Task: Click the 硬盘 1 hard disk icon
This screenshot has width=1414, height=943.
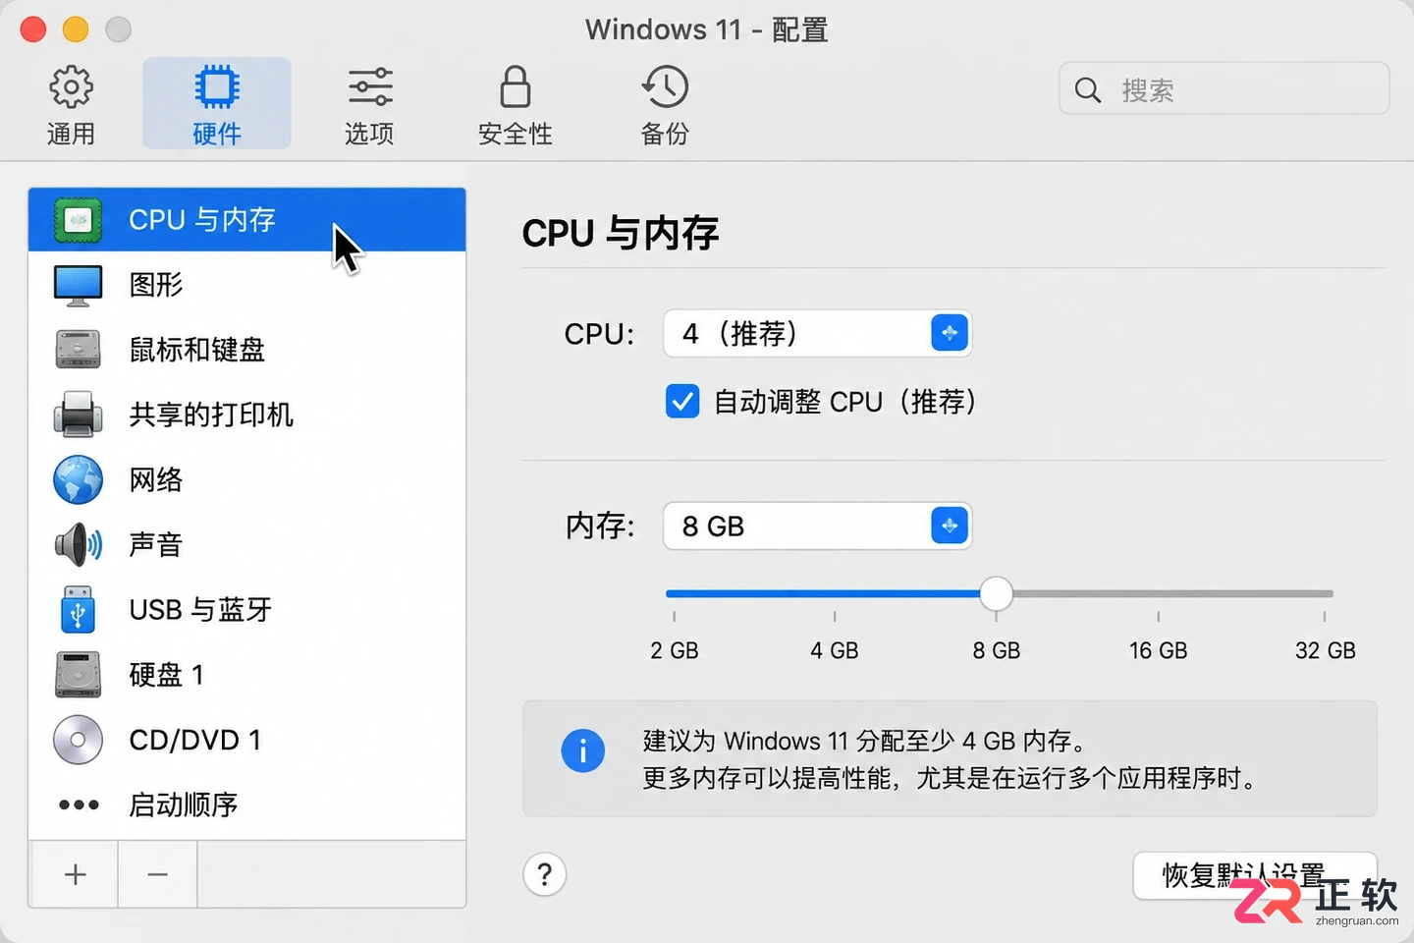Action: point(78,675)
